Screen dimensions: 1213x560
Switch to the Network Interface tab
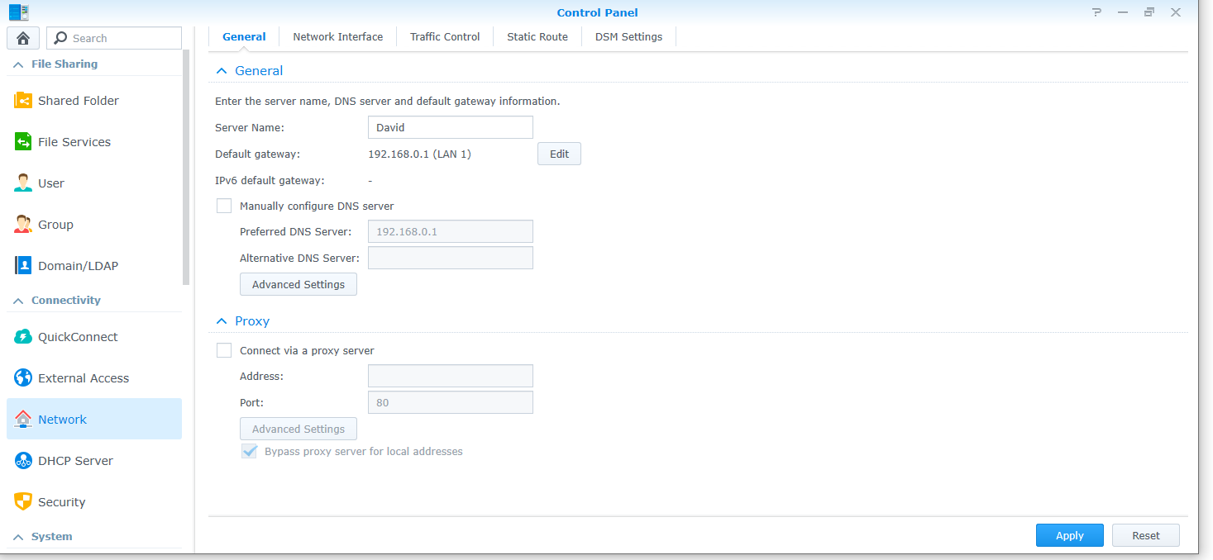pos(338,36)
